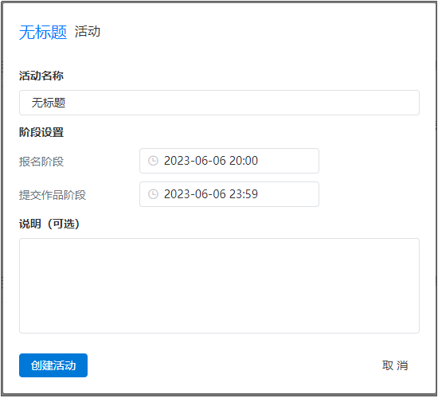Click the 取消 button

(x=395, y=365)
